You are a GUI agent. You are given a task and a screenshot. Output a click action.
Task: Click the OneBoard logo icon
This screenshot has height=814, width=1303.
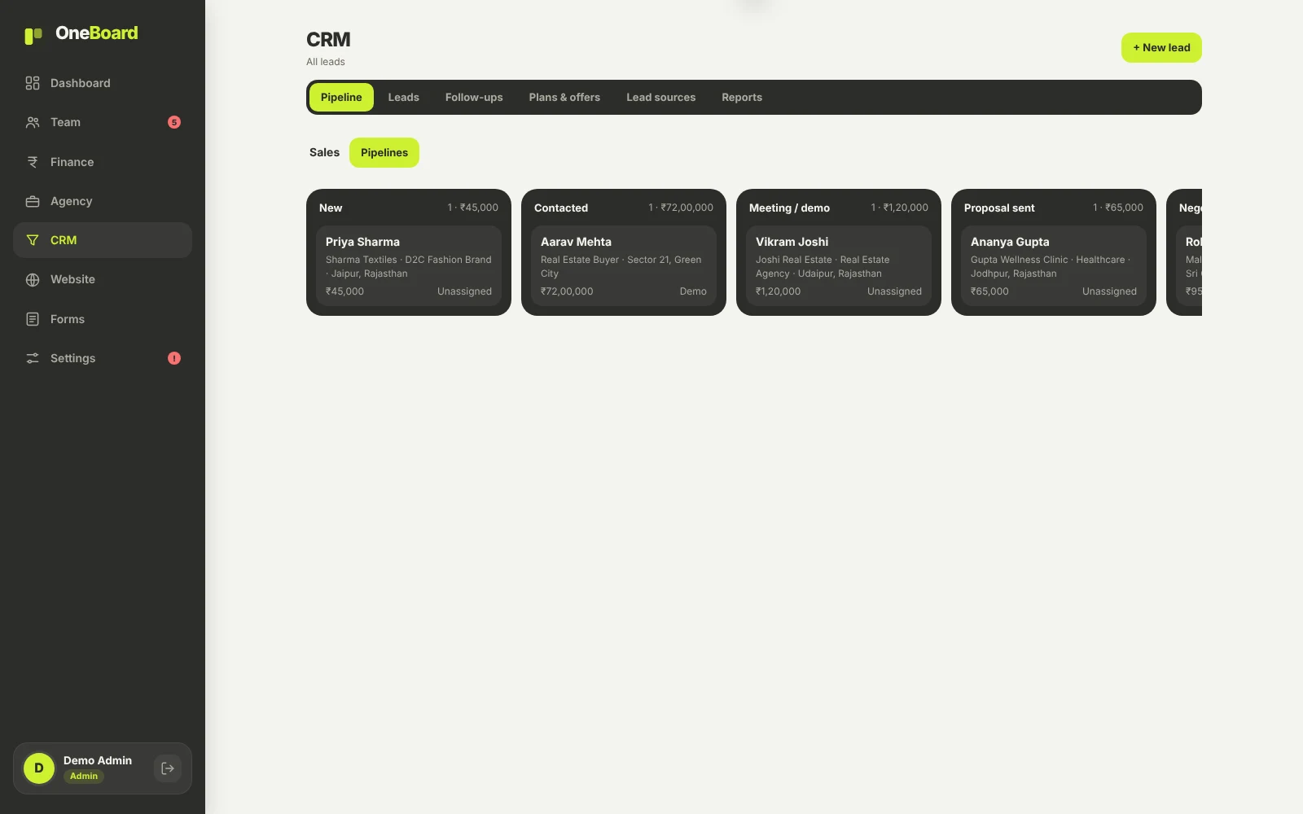33,35
